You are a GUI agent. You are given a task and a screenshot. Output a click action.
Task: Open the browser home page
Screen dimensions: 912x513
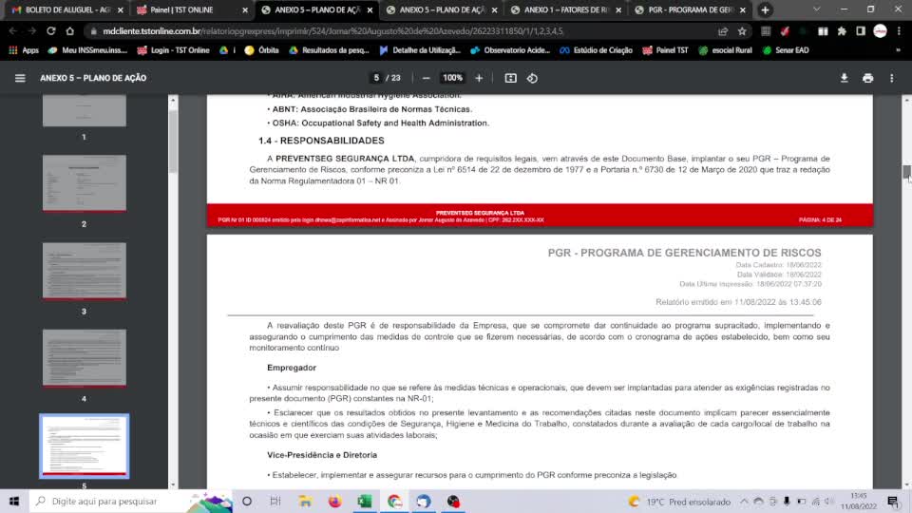tap(69, 30)
